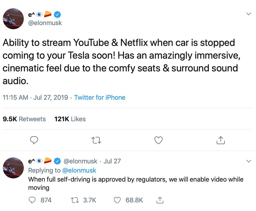Share the full self-driving reply tweet
Viewport: 256px width, 211px height.
159,200
